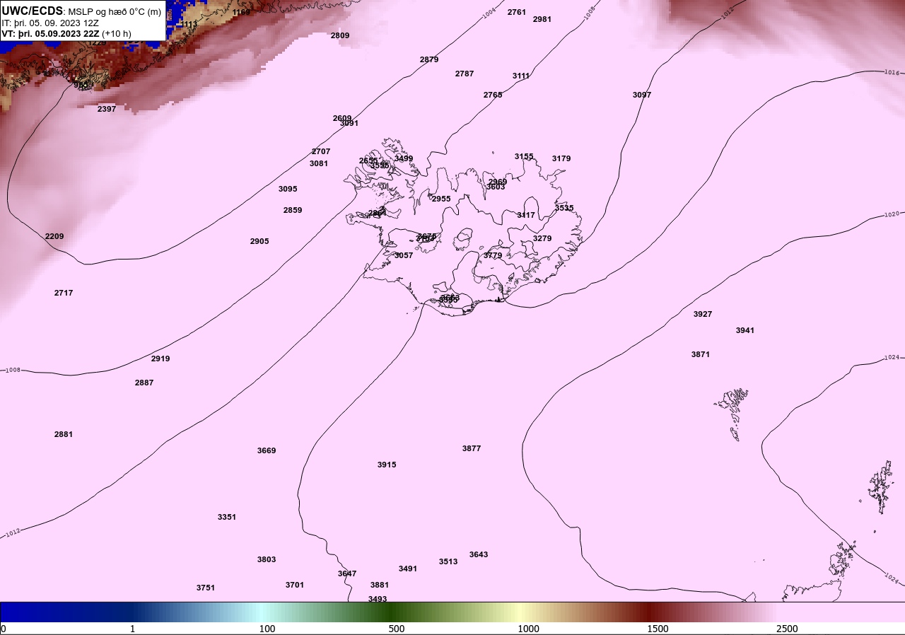The height and width of the screenshot is (635, 905).
Task: Click the 2397 height value
Action: click(107, 109)
